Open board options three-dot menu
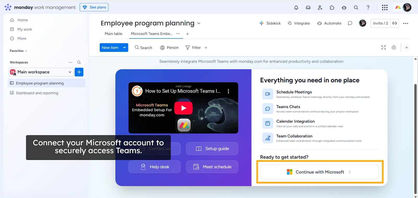Viewport: 418px width, 198px height. [405, 23]
